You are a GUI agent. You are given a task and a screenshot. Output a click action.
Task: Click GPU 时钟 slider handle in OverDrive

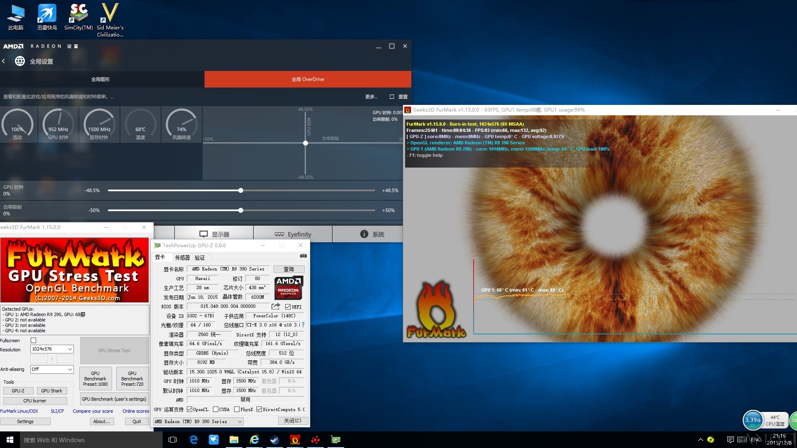point(241,190)
